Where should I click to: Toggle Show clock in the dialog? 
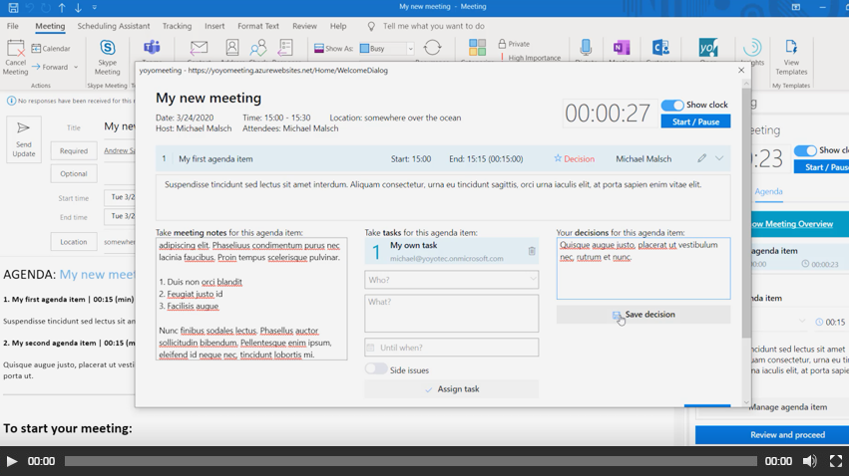(x=672, y=105)
